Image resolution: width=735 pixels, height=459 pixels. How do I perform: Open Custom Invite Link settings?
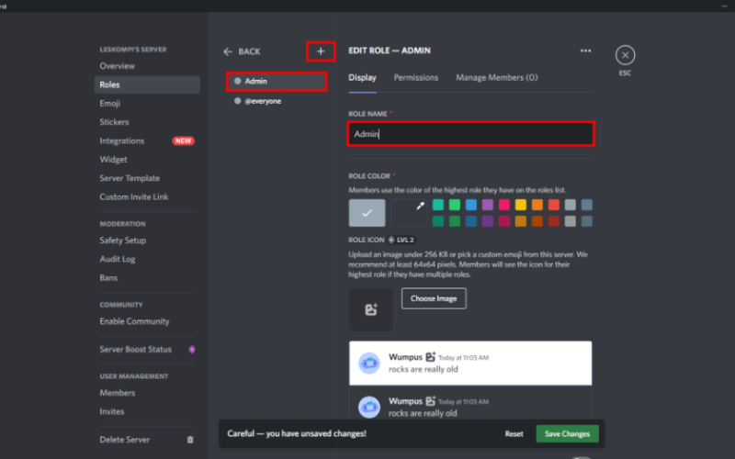147,197
